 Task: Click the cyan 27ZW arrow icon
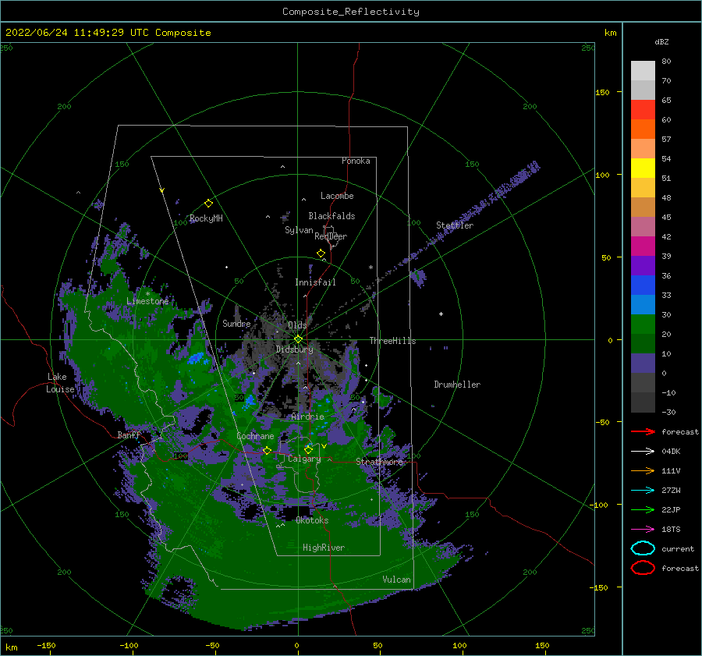click(643, 491)
